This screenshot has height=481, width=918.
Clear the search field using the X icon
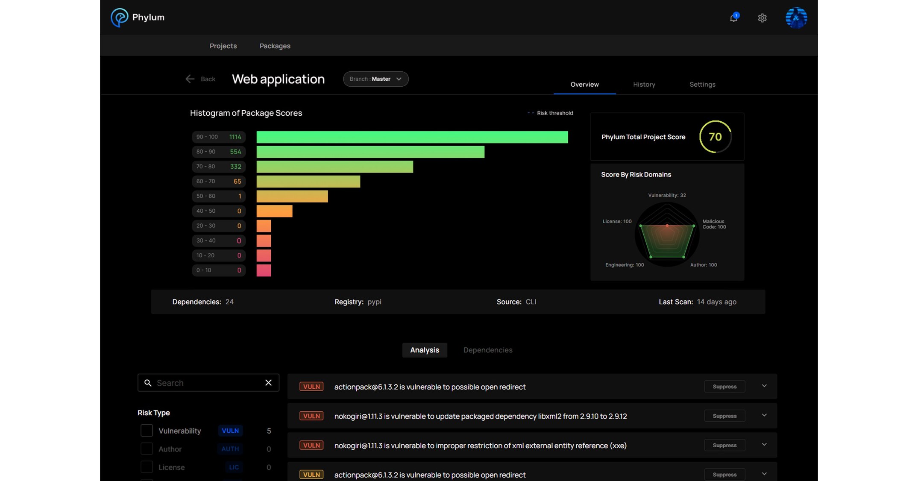coord(268,383)
